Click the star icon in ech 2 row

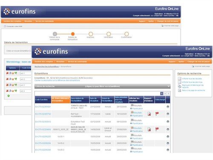[x=13, y=79]
